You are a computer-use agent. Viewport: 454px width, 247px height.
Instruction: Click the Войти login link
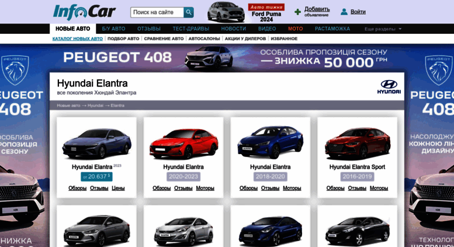[358, 12]
